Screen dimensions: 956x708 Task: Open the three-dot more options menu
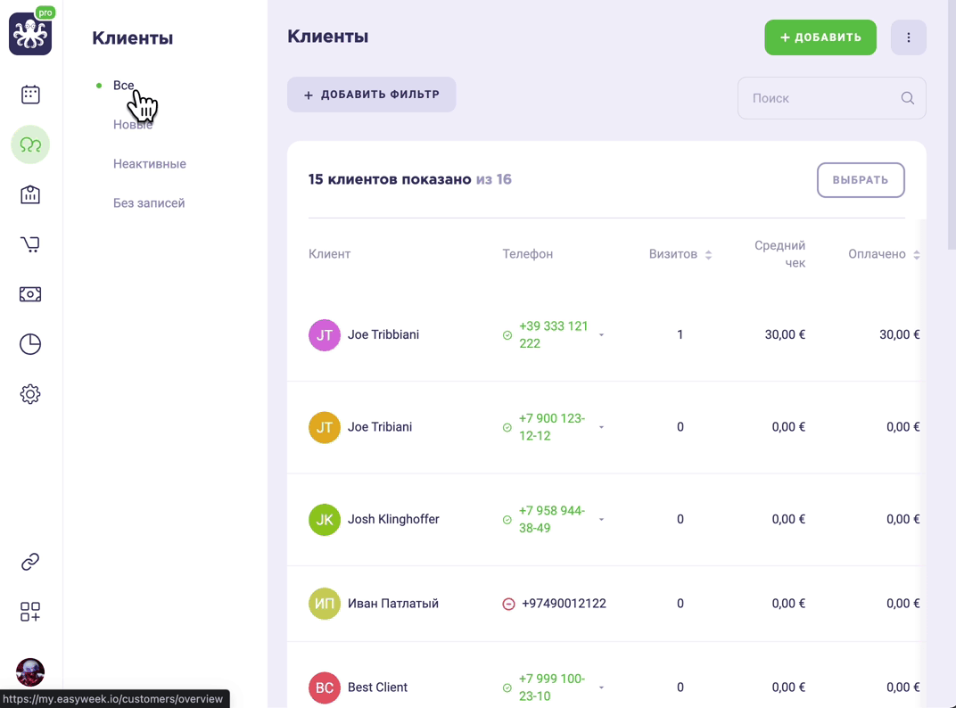[909, 37]
